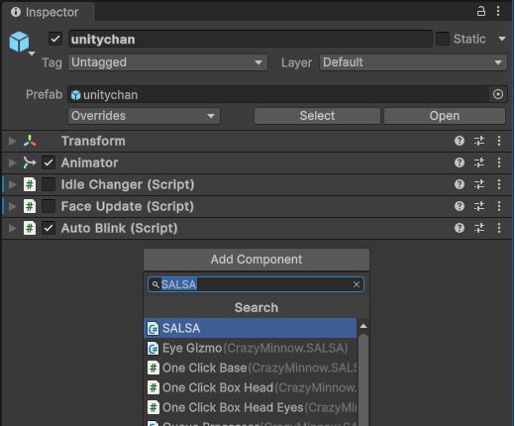
Task: Choose One Click Box Head Eyes result
Action: pyautogui.click(x=251, y=407)
